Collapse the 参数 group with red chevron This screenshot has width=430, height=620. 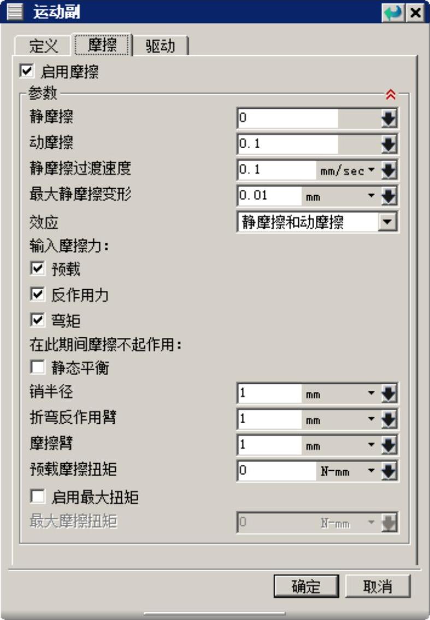390,95
